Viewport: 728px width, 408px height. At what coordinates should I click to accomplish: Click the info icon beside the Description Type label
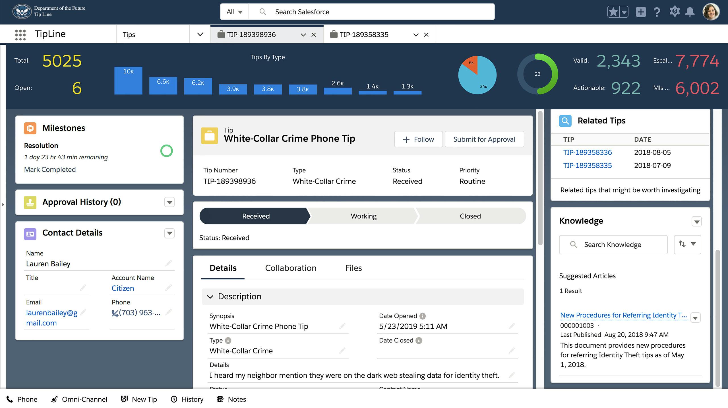tap(228, 340)
